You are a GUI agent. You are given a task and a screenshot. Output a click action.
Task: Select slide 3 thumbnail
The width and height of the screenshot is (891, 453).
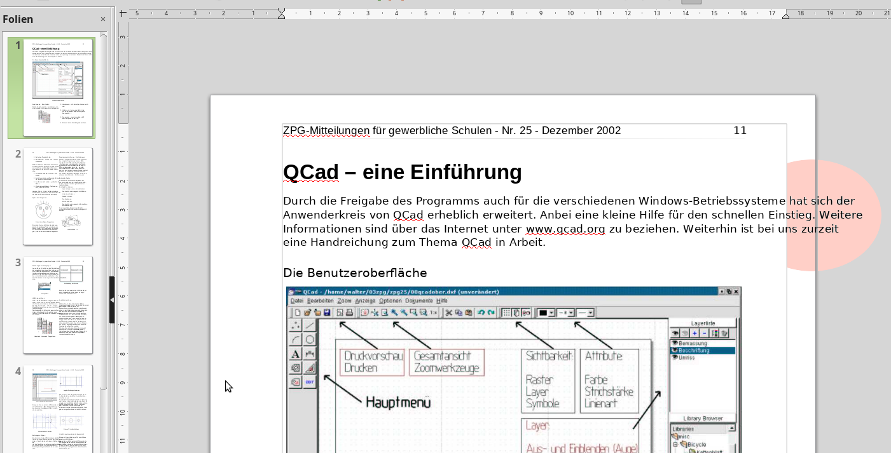pos(58,305)
